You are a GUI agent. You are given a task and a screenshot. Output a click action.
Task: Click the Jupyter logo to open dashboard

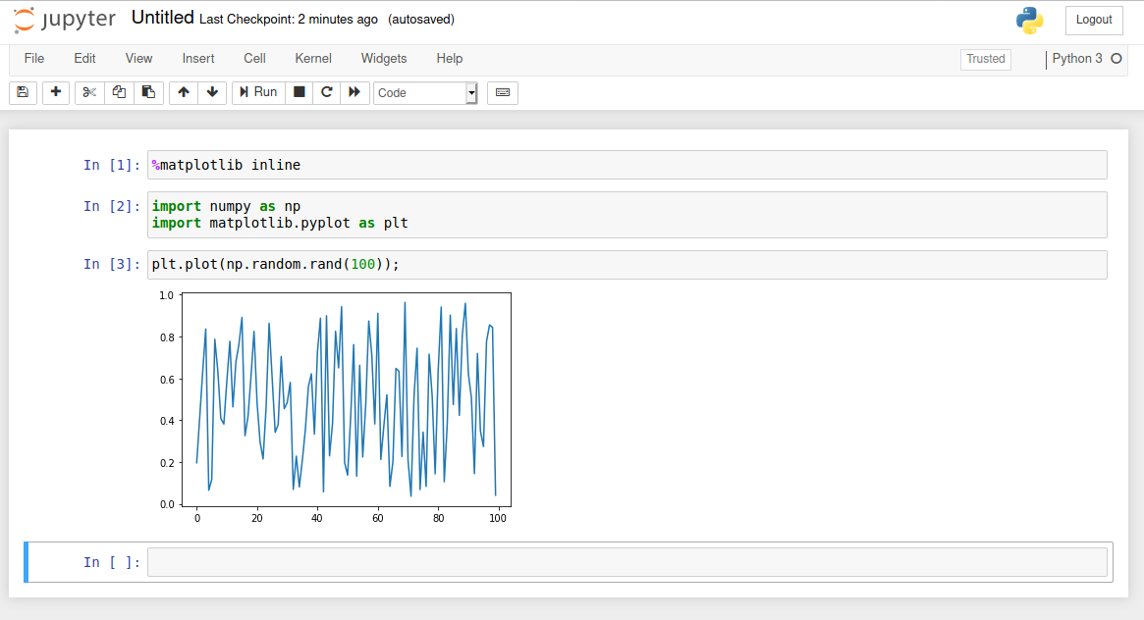point(63,20)
